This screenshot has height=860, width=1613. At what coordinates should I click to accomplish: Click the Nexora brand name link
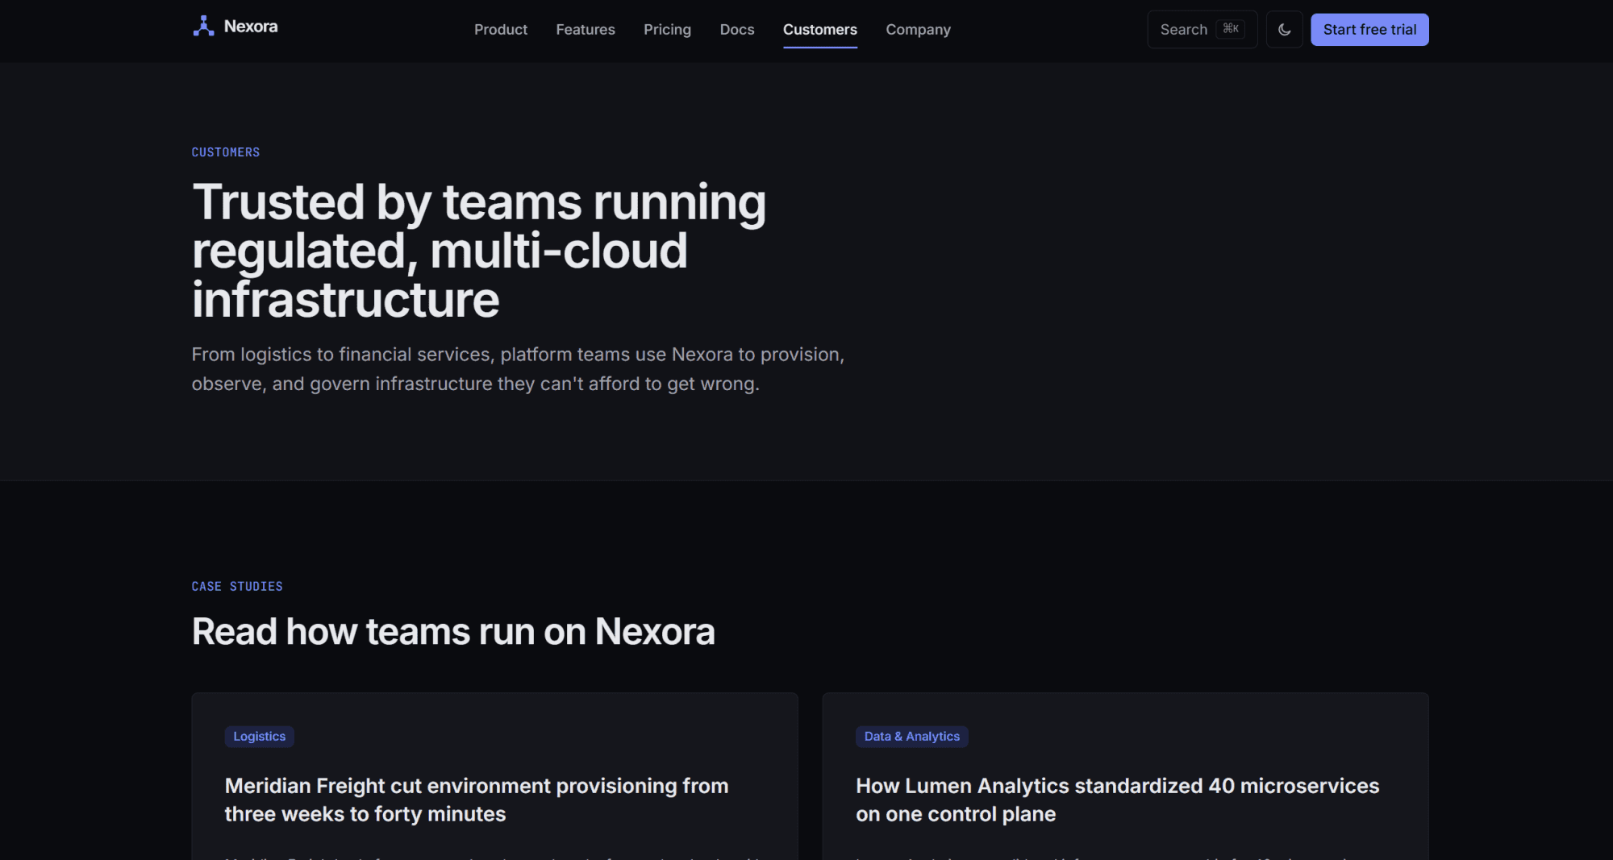251,27
